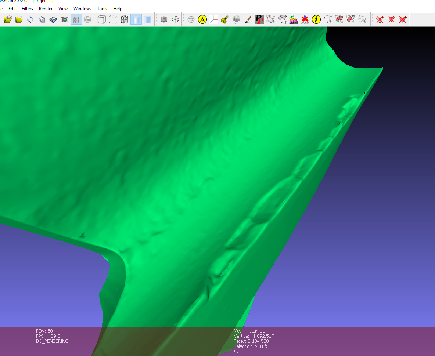Viewport: 435px width, 356px height.
Task: Open the GEOREF referencing tool
Action: 305,19
